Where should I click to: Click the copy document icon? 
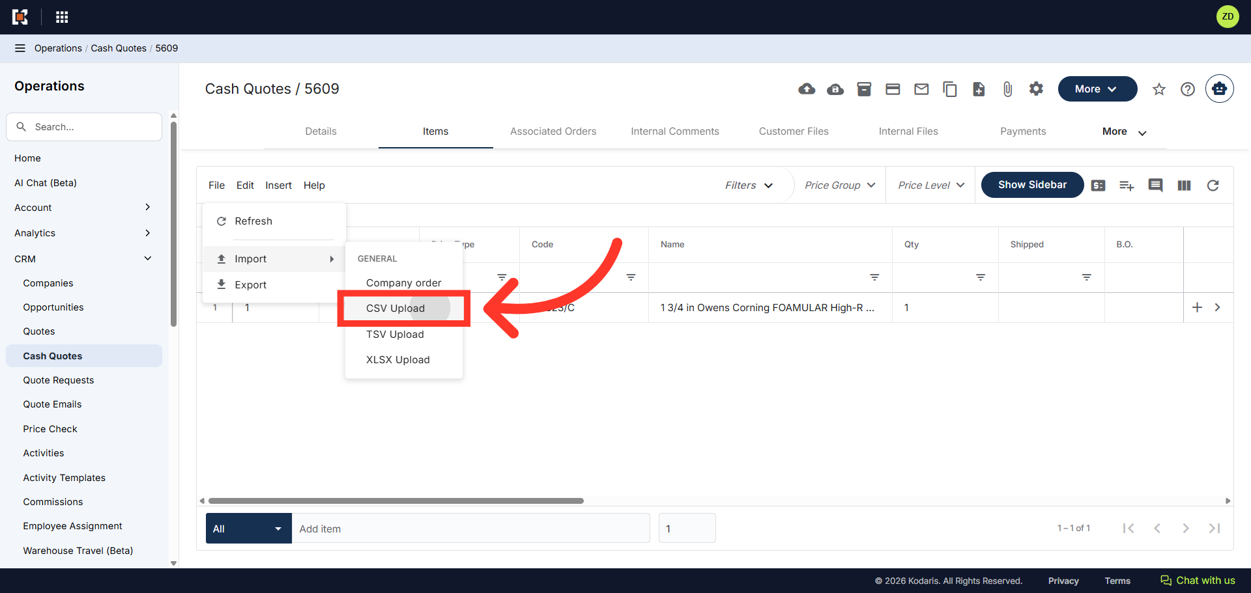coord(950,89)
